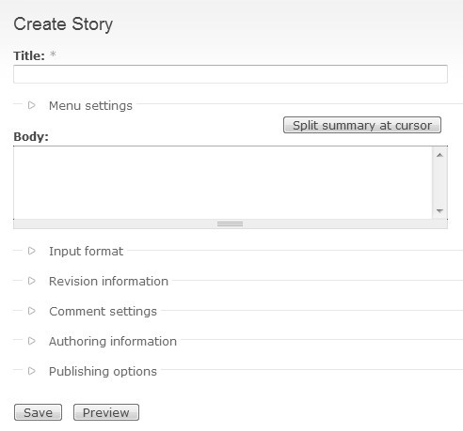
Task: Click the arrow icon next to Revision information
Action: coord(32,281)
